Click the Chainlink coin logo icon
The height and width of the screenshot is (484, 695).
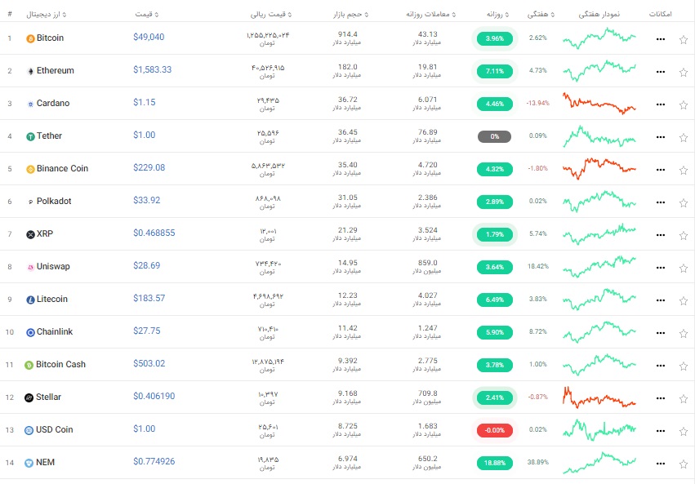[x=30, y=332]
